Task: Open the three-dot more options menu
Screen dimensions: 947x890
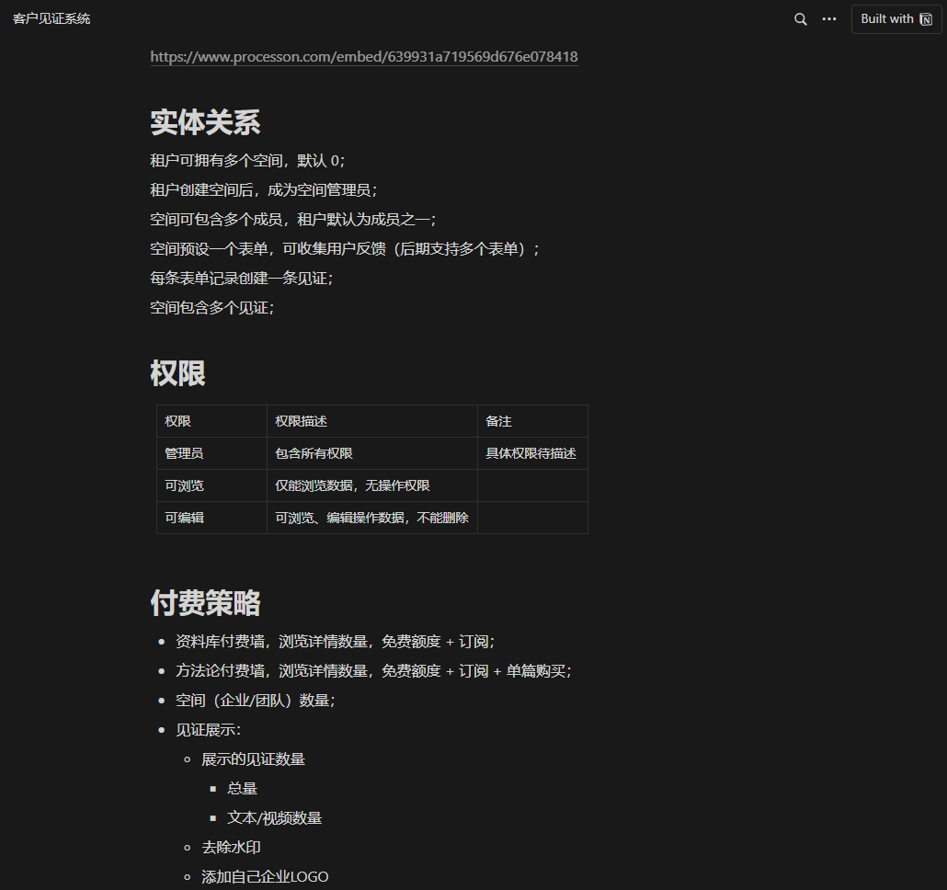Action: (x=829, y=19)
